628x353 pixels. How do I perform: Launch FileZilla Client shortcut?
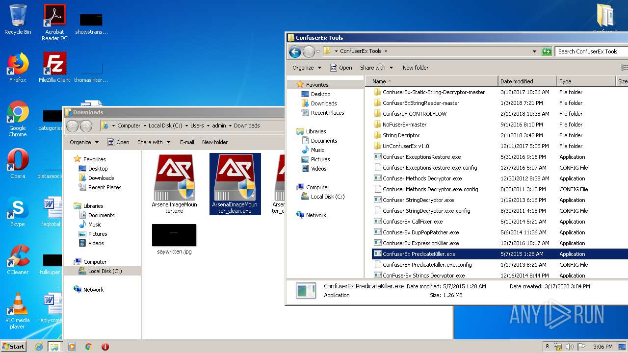pyautogui.click(x=54, y=68)
